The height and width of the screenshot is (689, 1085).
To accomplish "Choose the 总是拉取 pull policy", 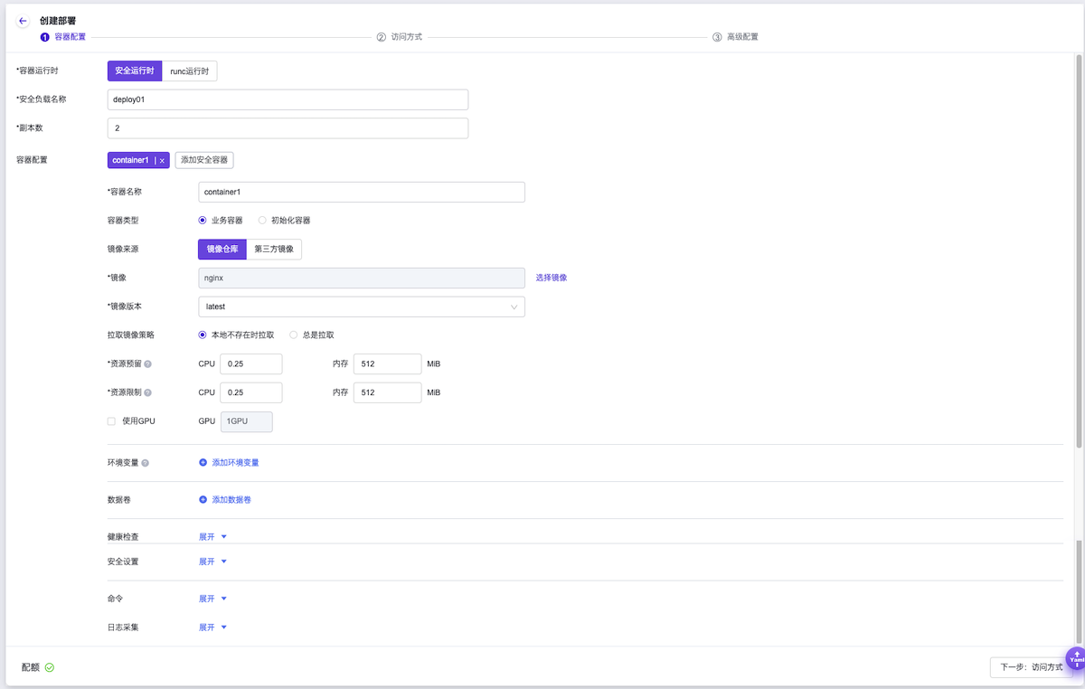I will (x=293, y=335).
